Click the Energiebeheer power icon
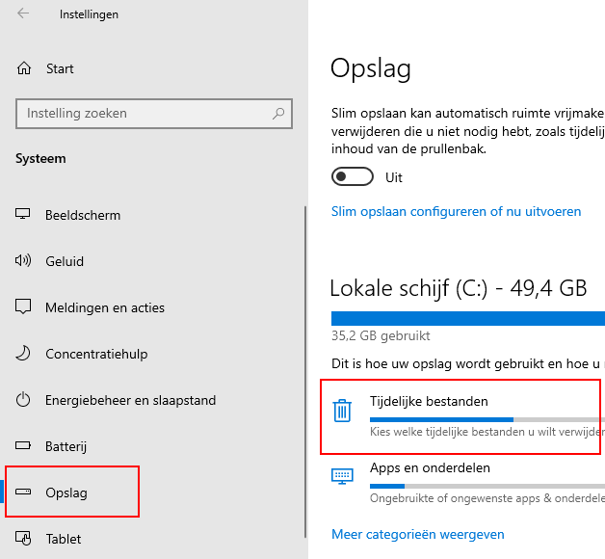The width and height of the screenshot is (605, 559). coord(24,400)
